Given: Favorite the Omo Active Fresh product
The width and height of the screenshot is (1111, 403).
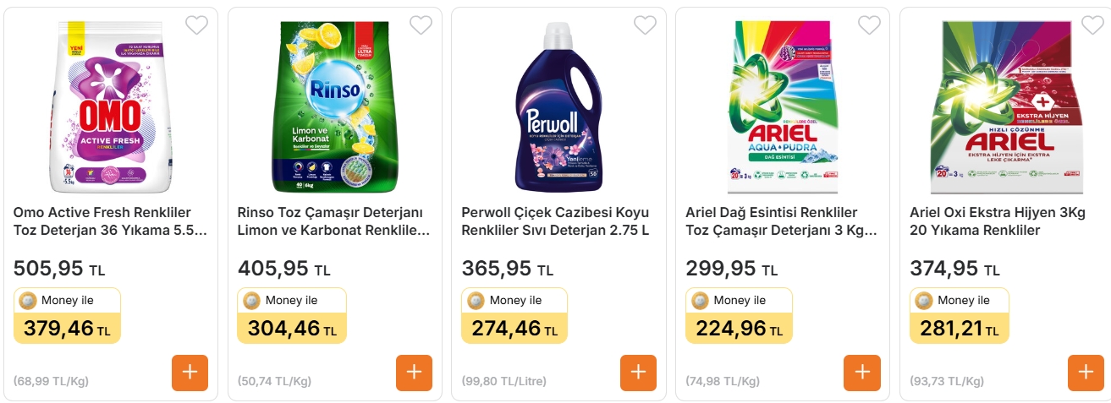Looking at the screenshot, I should click(196, 25).
